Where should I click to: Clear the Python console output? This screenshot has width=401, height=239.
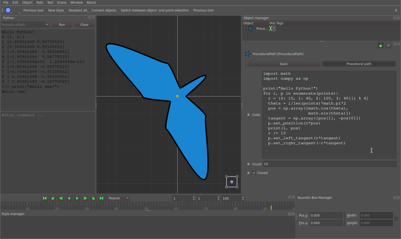coord(84,25)
